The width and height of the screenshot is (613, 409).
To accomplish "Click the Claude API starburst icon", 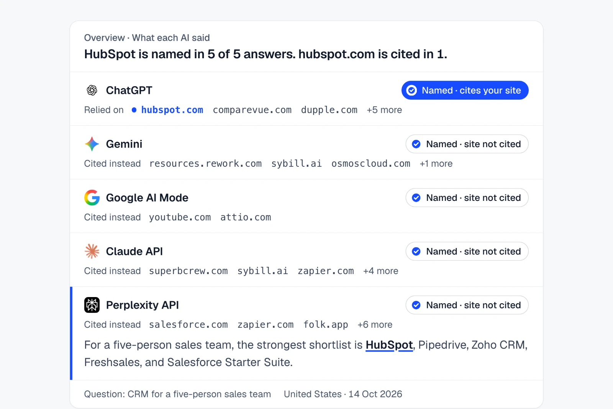I will pyautogui.click(x=92, y=251).
